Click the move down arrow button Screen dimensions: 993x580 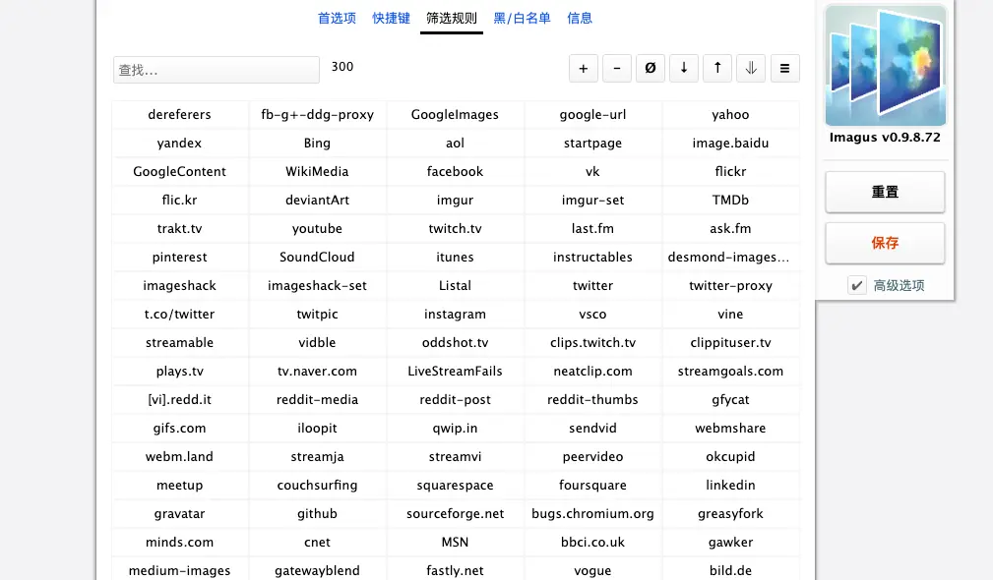click(684, 68)
